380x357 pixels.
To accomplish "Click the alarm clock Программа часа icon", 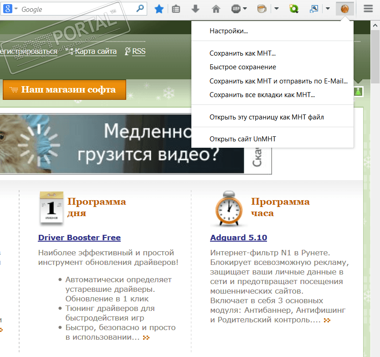I will (229, 208).
